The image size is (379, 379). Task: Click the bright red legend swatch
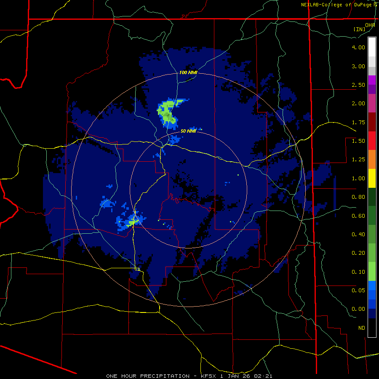tap(372, 141)
